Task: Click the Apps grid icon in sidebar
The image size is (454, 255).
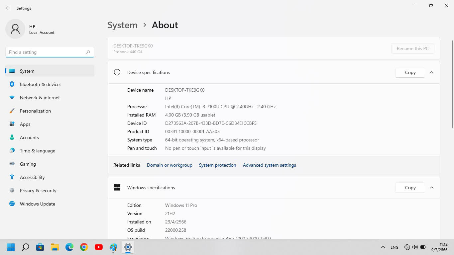Action: [x=12, y=124]
